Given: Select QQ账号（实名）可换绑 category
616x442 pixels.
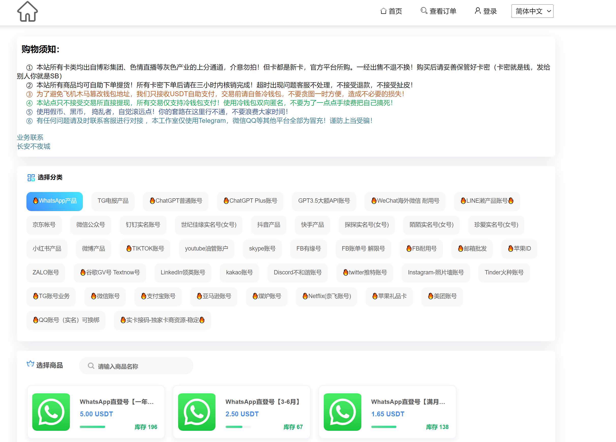Looking at the screenshot, I should point(66,320).
